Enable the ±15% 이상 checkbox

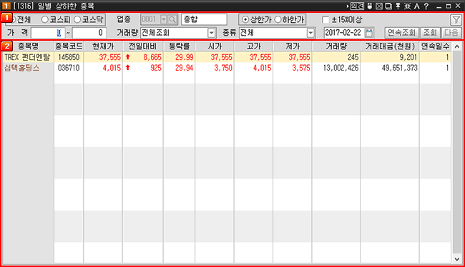coord(325,20)
